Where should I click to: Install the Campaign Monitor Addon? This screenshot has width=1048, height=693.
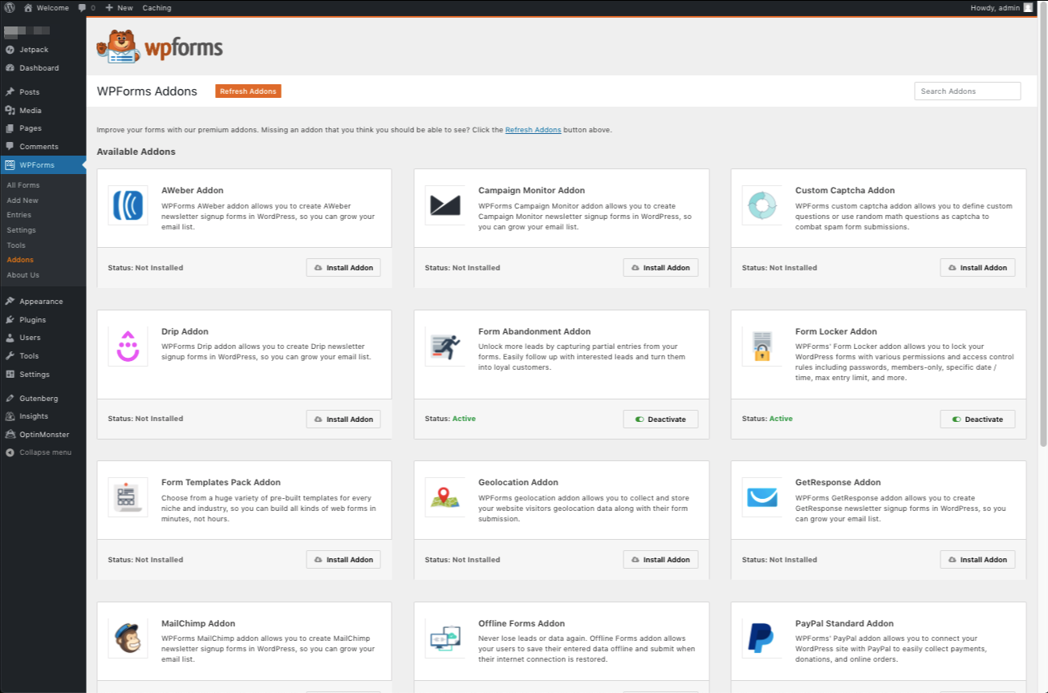click(660, 268)
